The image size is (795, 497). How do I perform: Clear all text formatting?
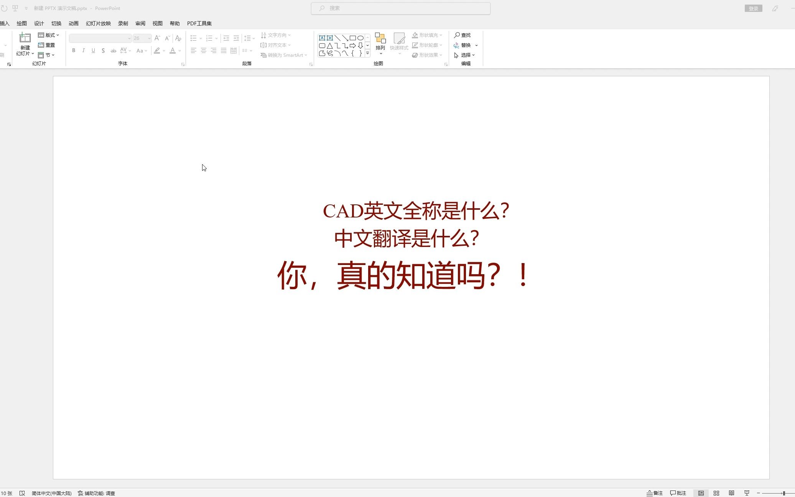tap(178, 38)
